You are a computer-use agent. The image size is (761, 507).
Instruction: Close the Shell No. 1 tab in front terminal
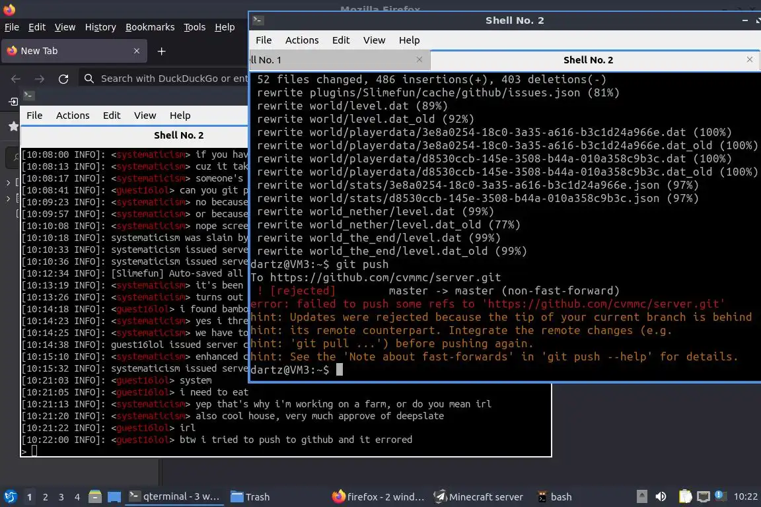(419, 59)
